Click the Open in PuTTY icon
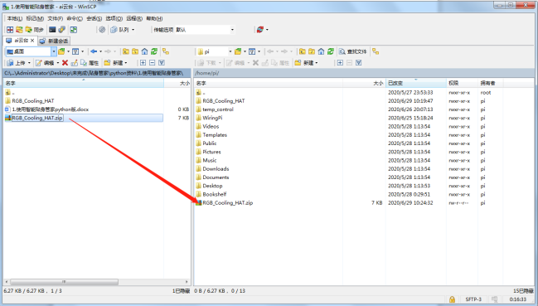Screen dimensions: 538x306 pos(62,30)
